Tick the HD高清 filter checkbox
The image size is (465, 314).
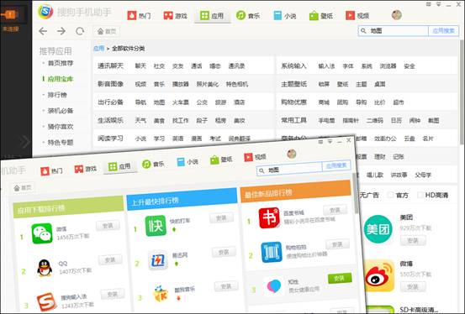pos(420,195)
